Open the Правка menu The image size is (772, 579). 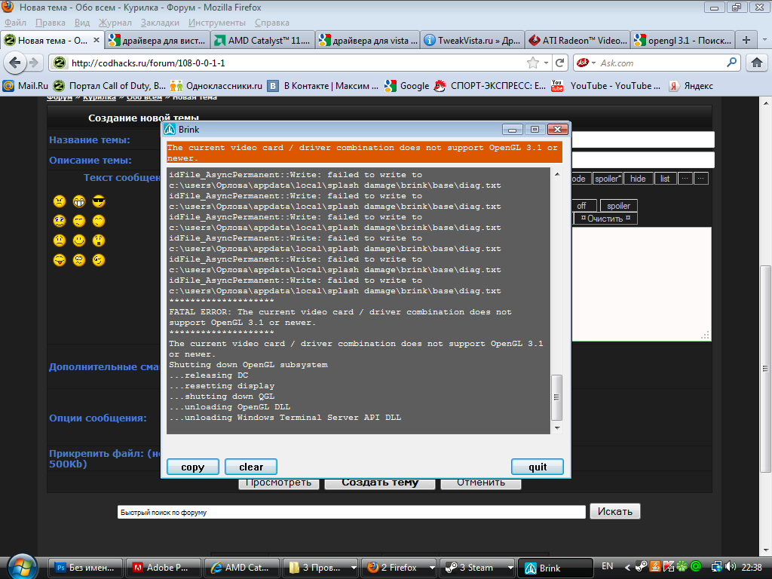pyautogui.click(x=51, y=23)
